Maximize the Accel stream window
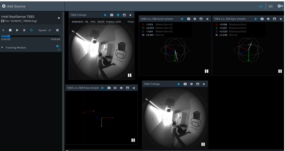The height and width of the screenshot is (151, 285). pyautogui.click(x=201, y=19)
